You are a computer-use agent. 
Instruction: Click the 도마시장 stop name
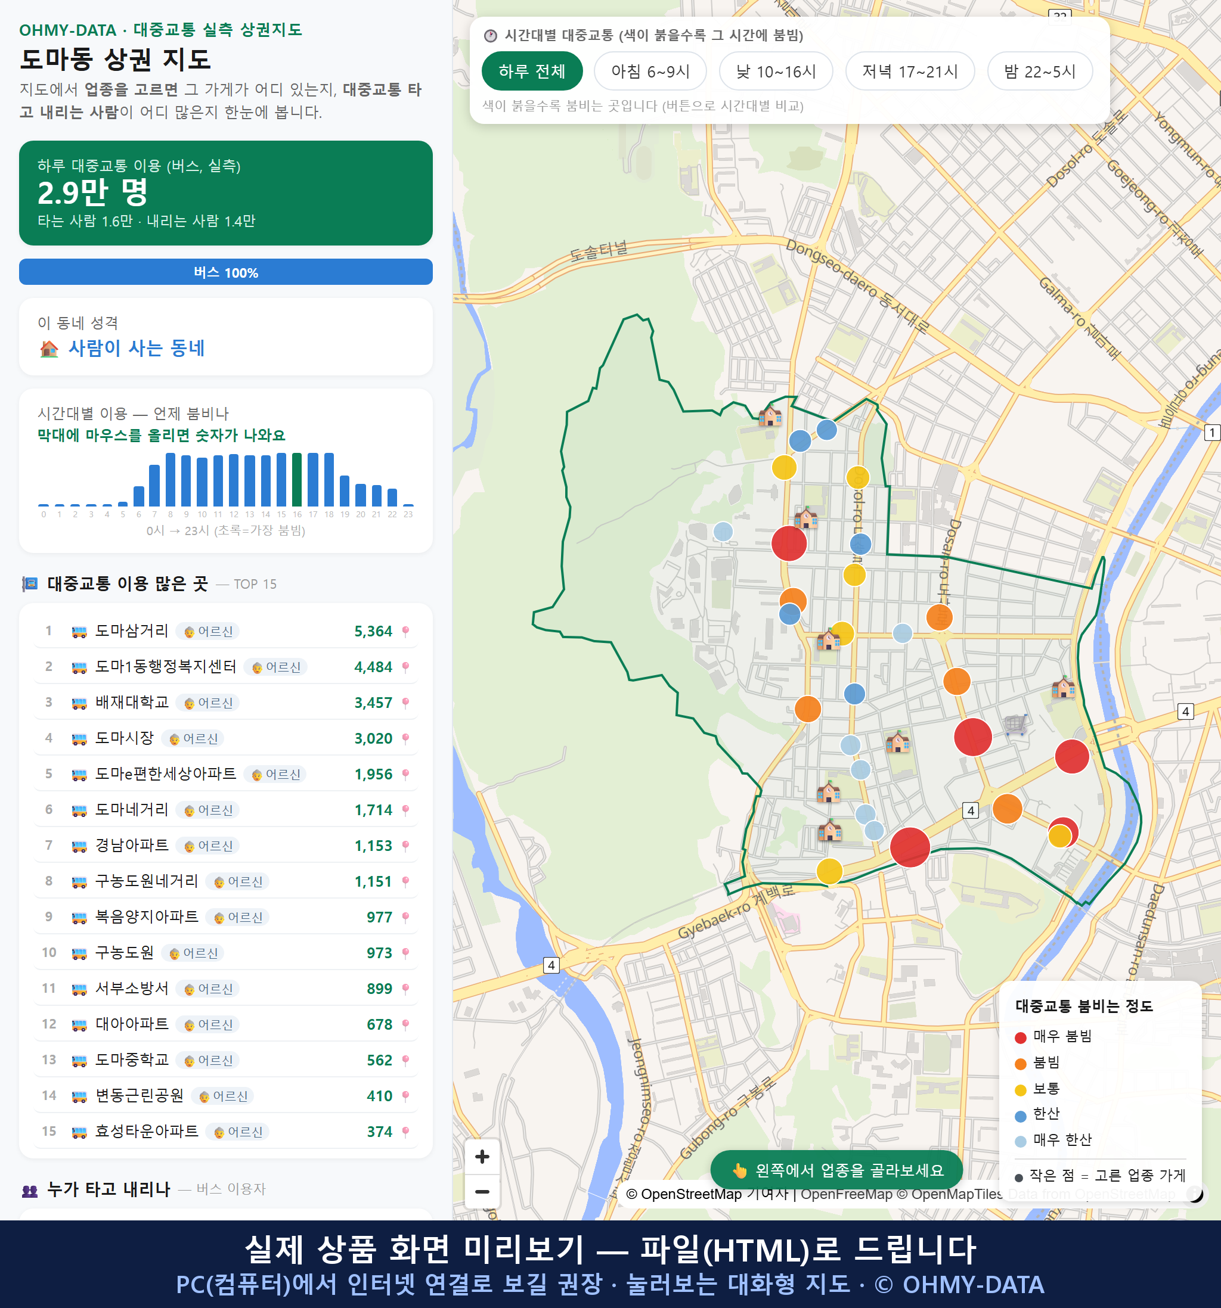[125, 738]
